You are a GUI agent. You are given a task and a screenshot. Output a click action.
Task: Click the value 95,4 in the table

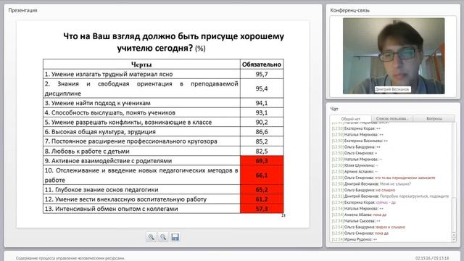point(262,88)
